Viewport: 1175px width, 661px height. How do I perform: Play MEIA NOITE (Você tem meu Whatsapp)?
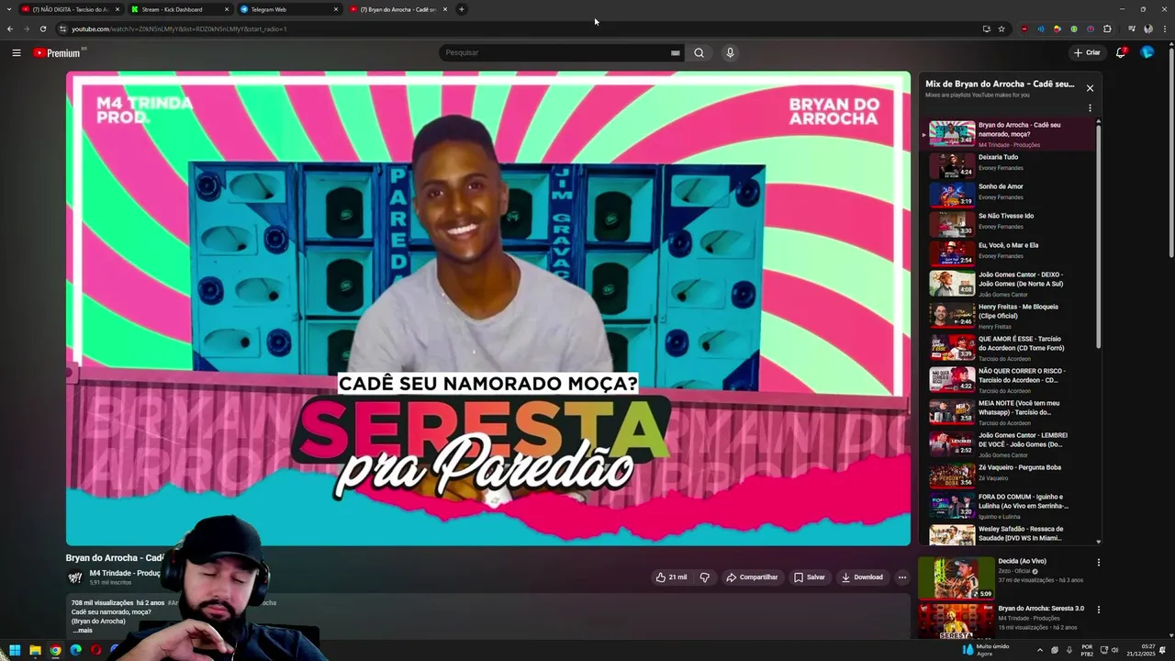[1010, 411]
